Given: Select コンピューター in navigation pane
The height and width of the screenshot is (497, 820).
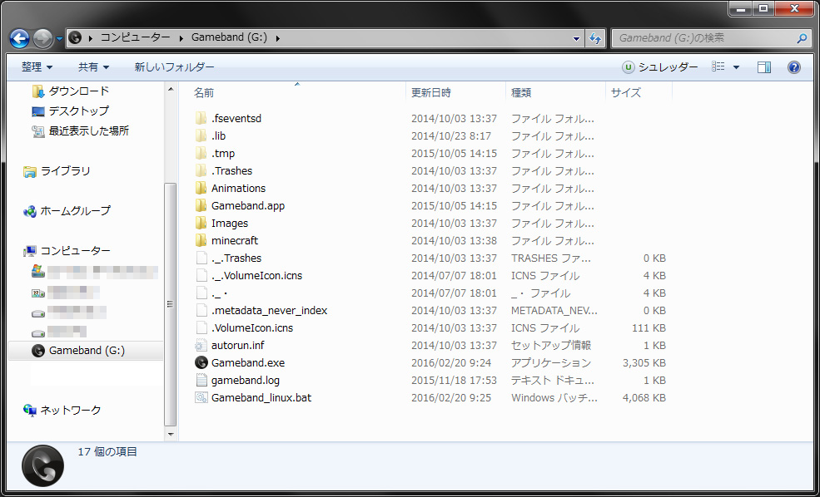Looking at the screenshot, I should pyautogui.click(x=67, y=251).
